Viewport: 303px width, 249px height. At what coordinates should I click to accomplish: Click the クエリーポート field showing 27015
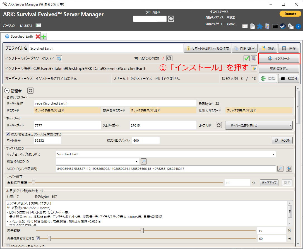coord(163,125)
